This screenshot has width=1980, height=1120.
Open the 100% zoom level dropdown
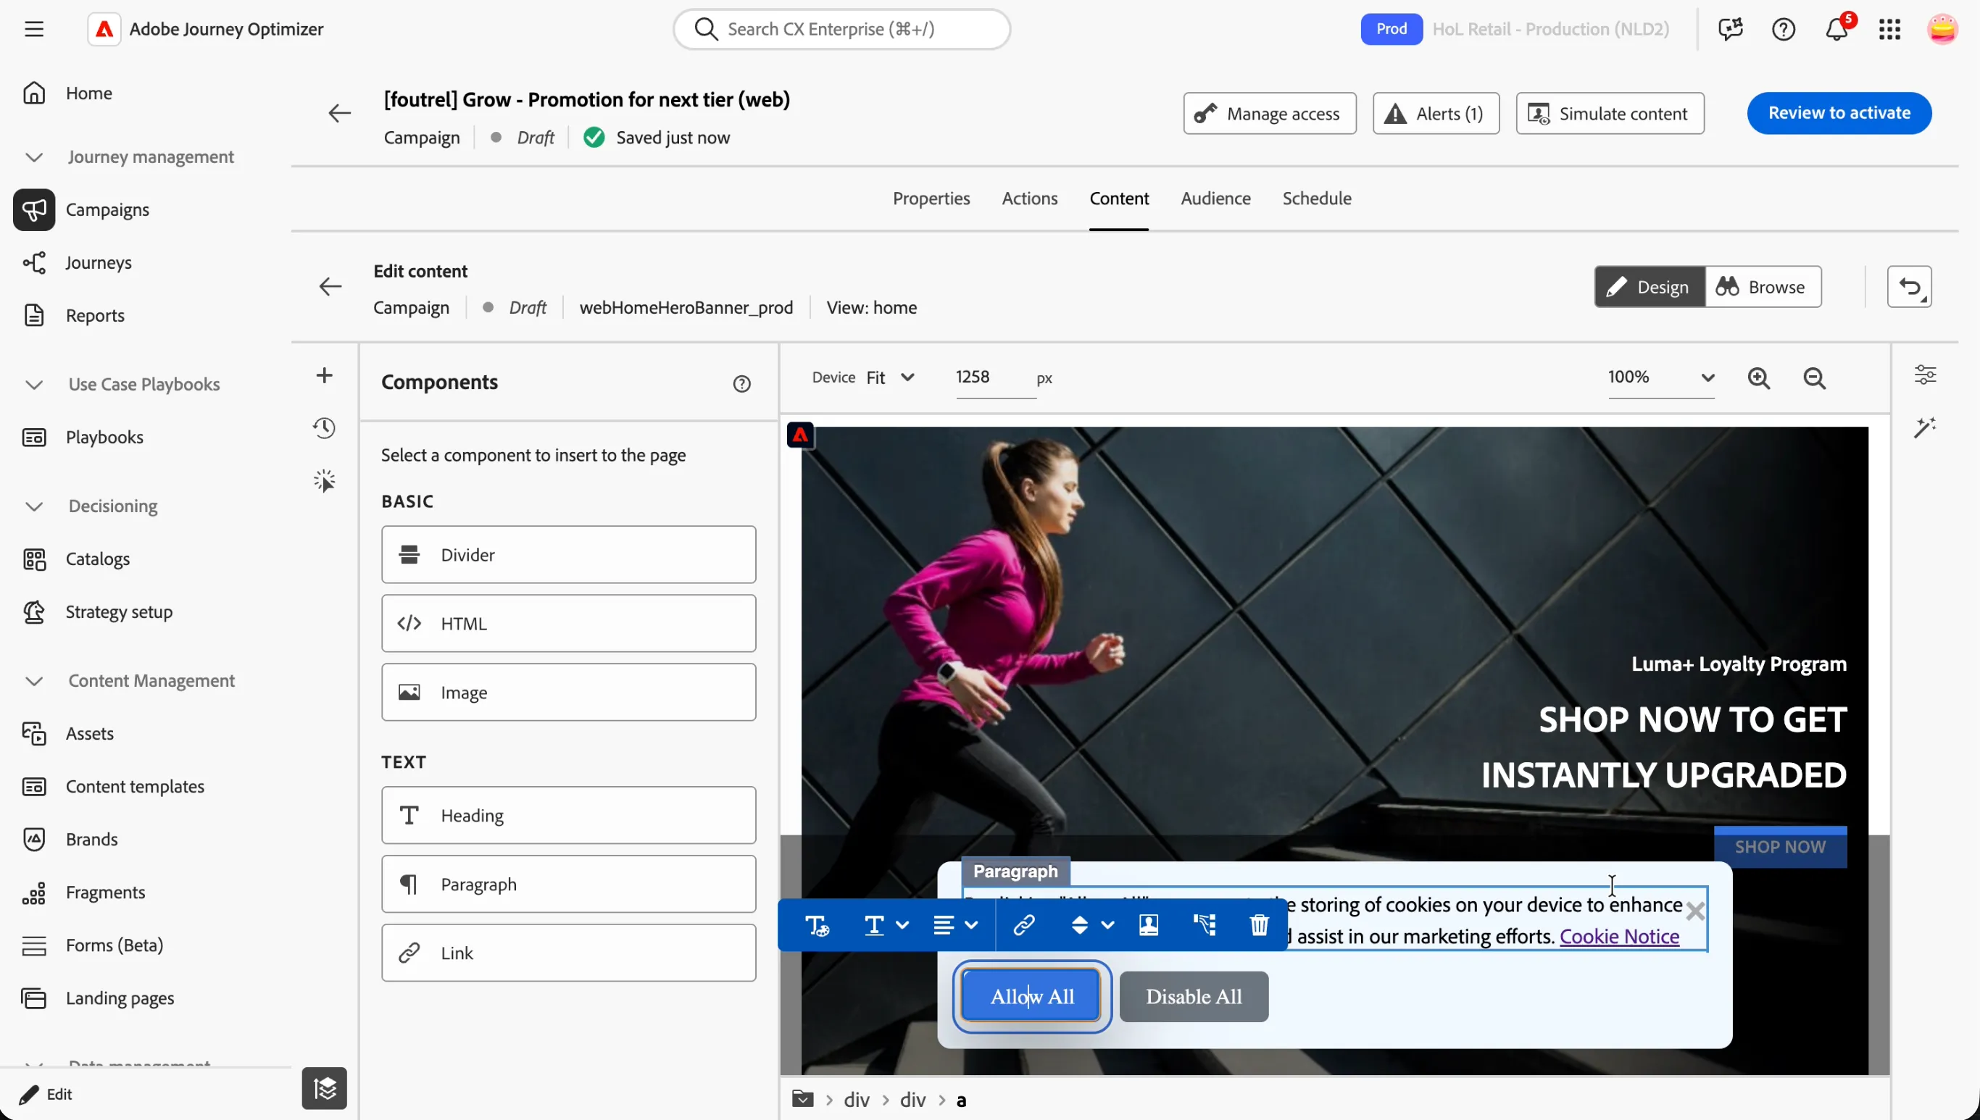coord(1660,377)
